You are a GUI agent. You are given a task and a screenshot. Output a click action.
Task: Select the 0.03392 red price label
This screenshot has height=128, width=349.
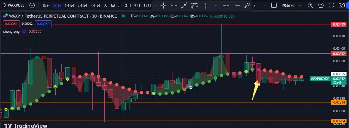click(339, 54)
